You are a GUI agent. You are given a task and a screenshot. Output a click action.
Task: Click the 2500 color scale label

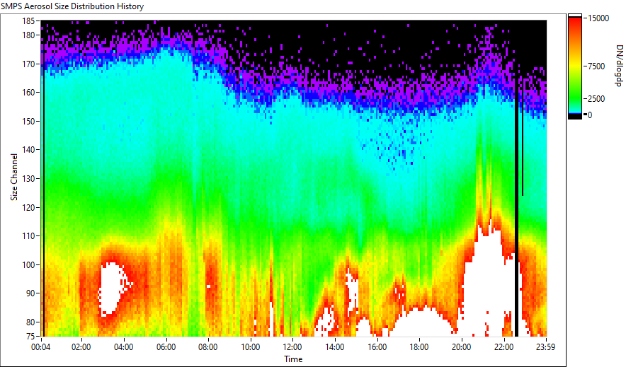(596, 98)
